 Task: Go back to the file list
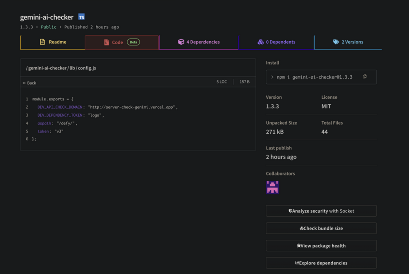tap(29, 83)
